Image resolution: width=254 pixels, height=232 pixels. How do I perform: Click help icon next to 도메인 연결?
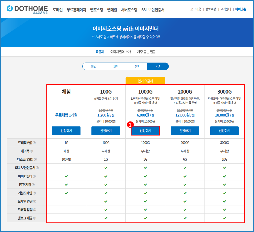(x=35, y=202)
